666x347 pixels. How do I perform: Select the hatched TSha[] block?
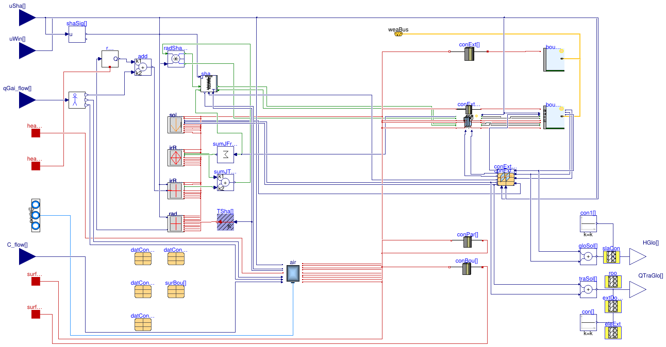pyautogui.click(x=225, y=222)
